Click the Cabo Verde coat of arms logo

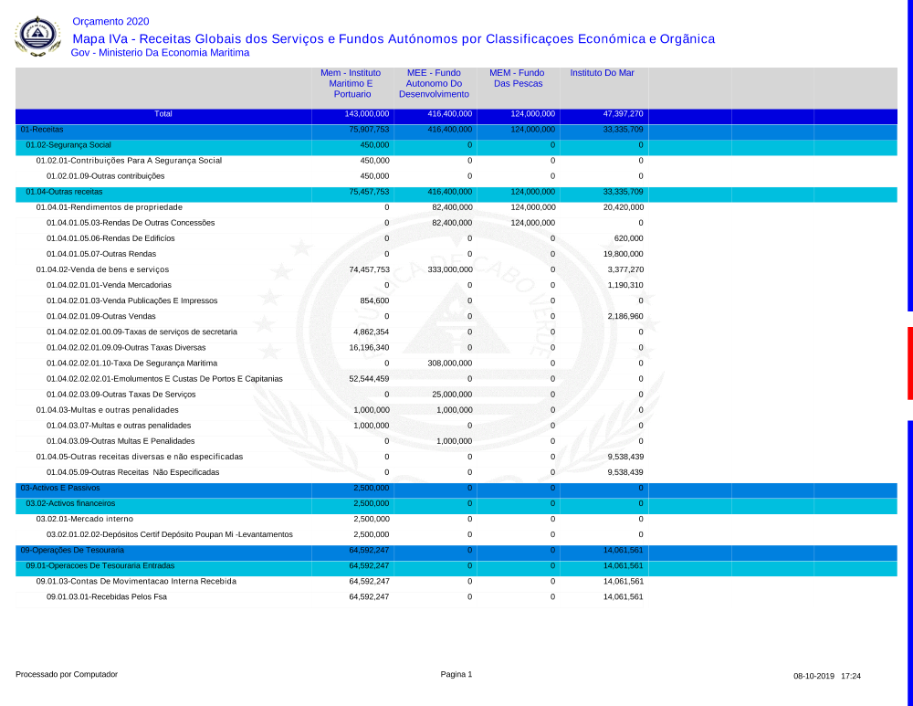37,37
